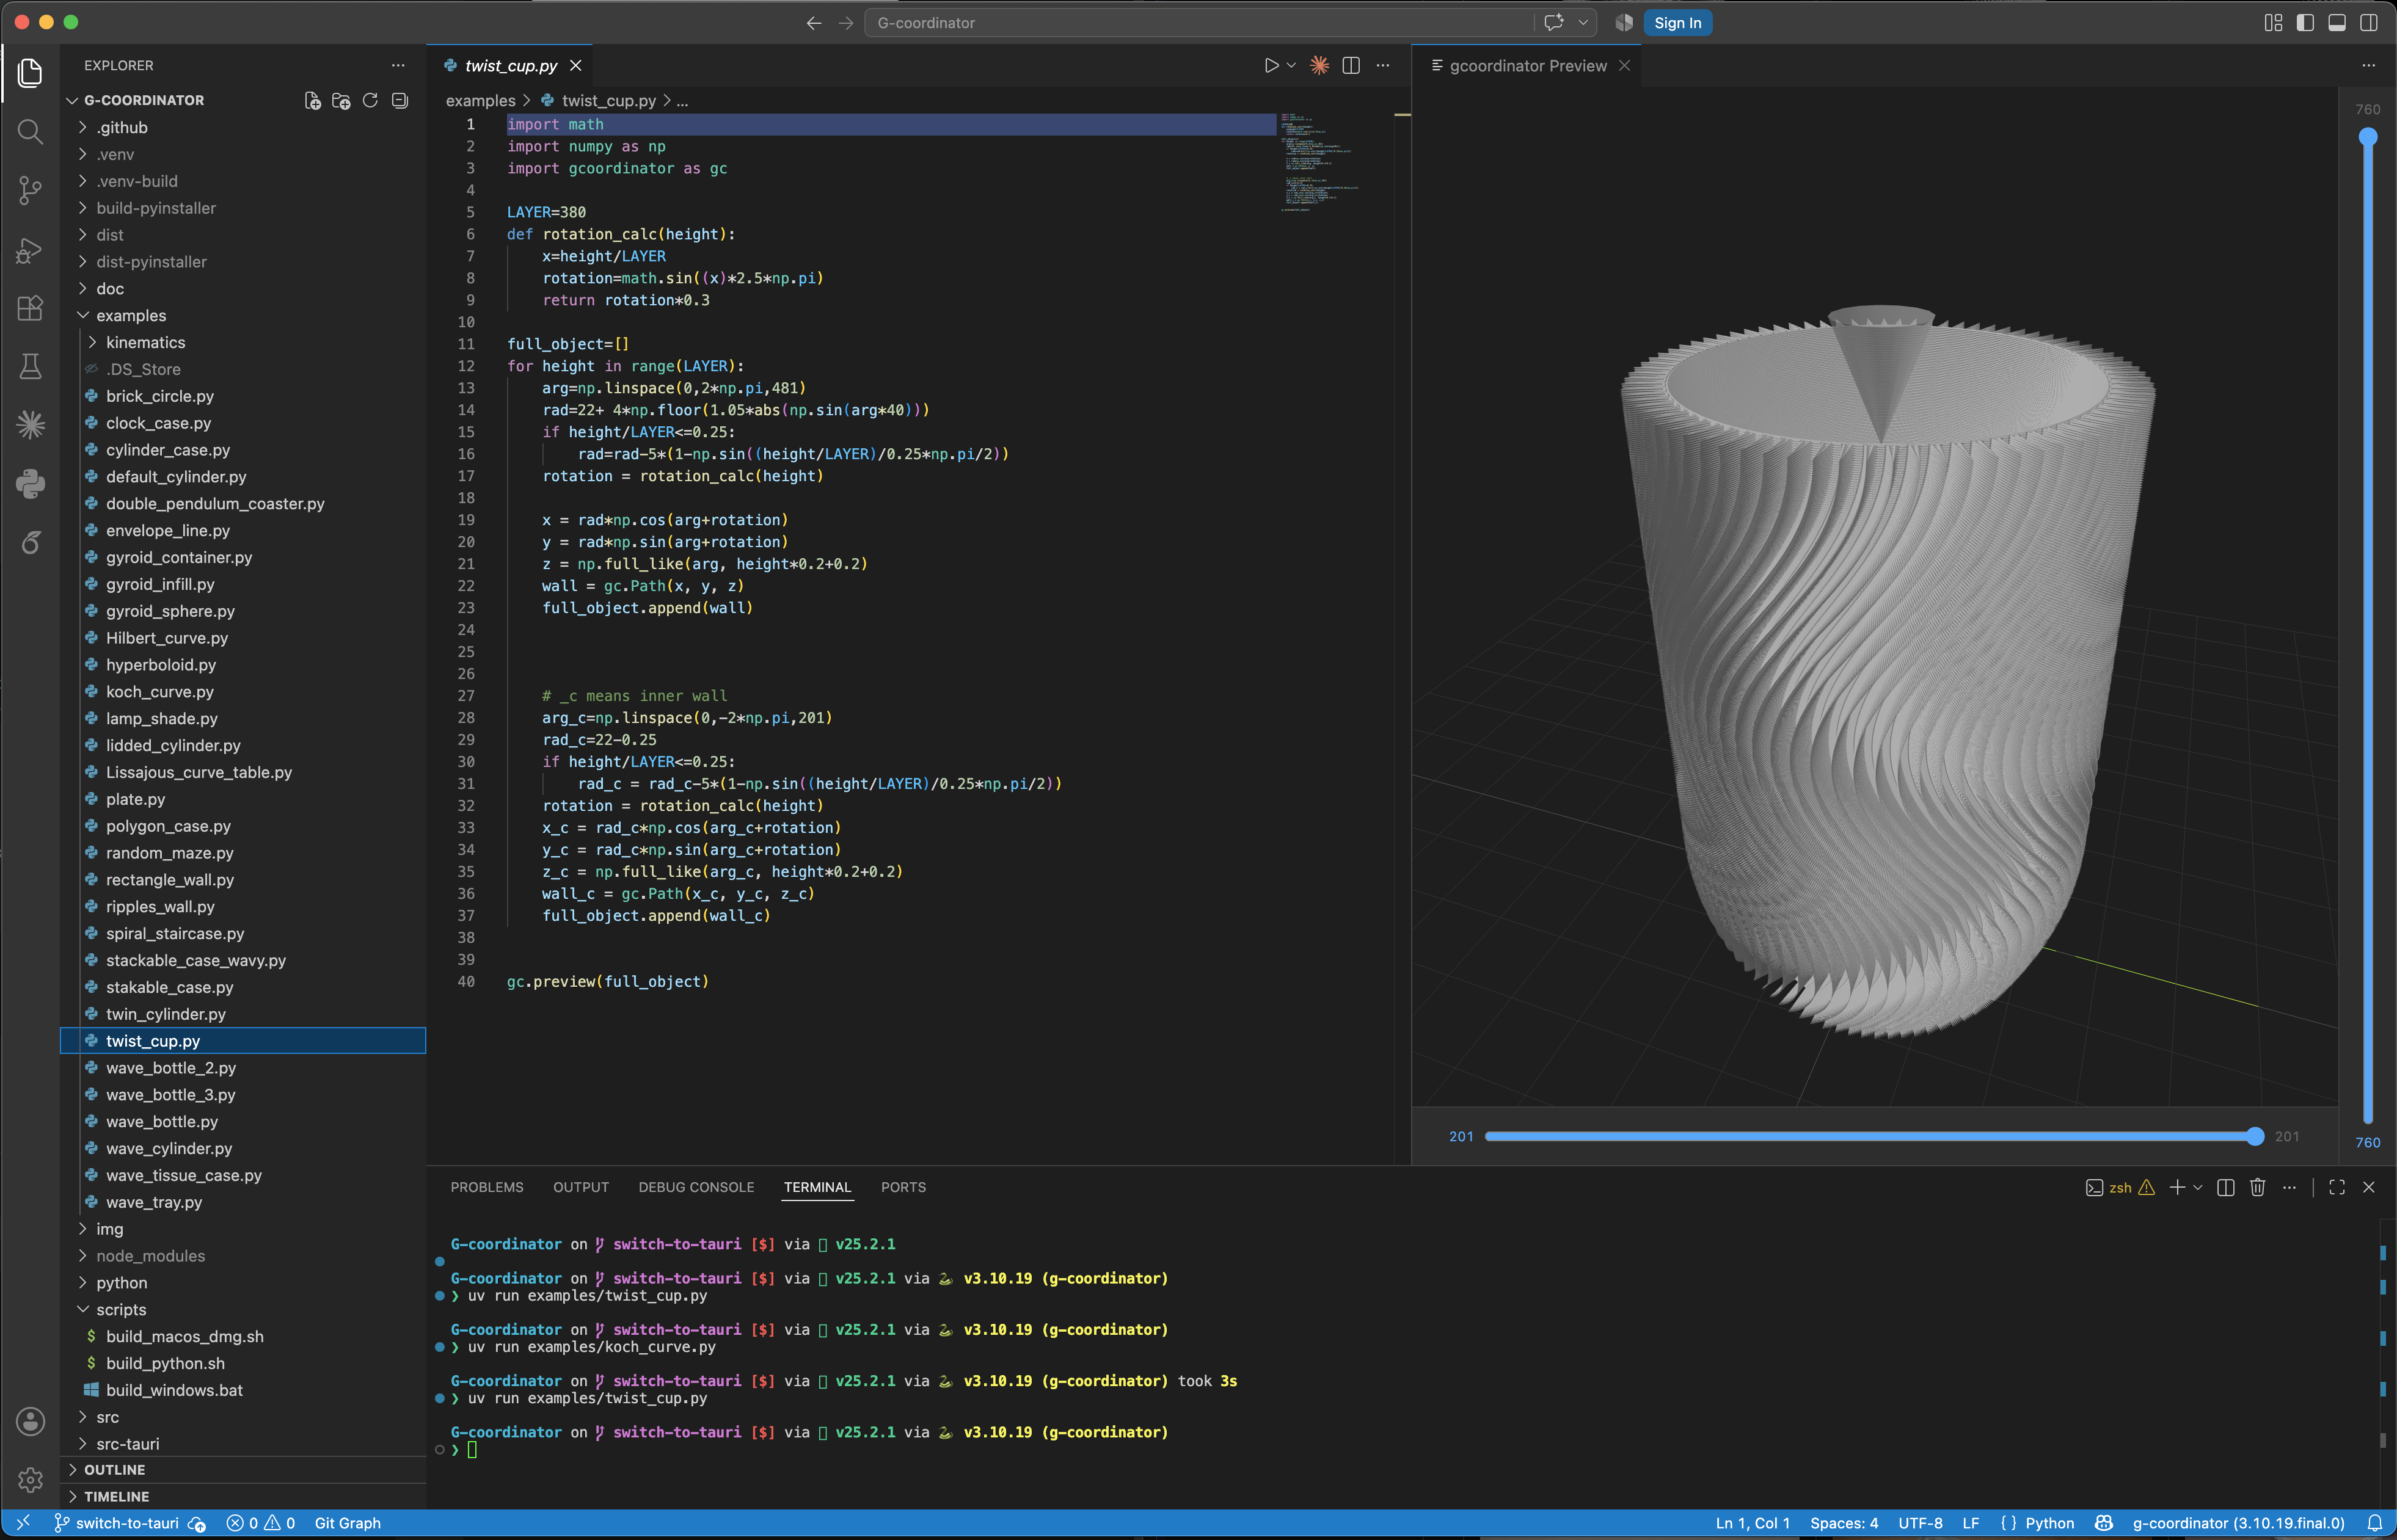Refresh the explorer file tree
2397x1540 pixels.
click(x=370, y=100)
